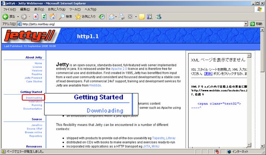The image size is (266, 155).
Task: Open the Forward button history dropdown arrow
Action: pyautogui.click(x=30, y=17)
